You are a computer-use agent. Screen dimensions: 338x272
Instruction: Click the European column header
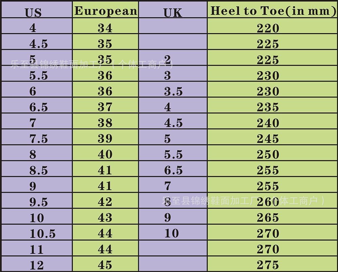click(106, 11)
